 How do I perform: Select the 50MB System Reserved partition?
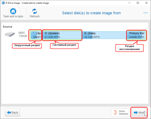tap(36, 35)
